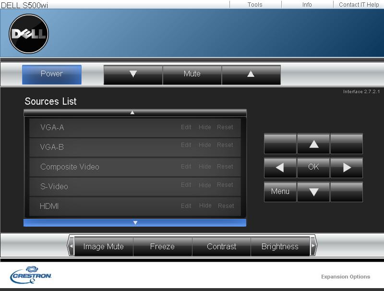Click the Dell logo
The height and width of the screenshot is (291, 384).
(29, 34)
